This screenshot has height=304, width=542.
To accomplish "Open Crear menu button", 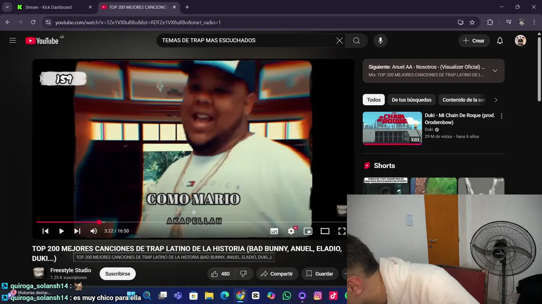I will 474,41.
